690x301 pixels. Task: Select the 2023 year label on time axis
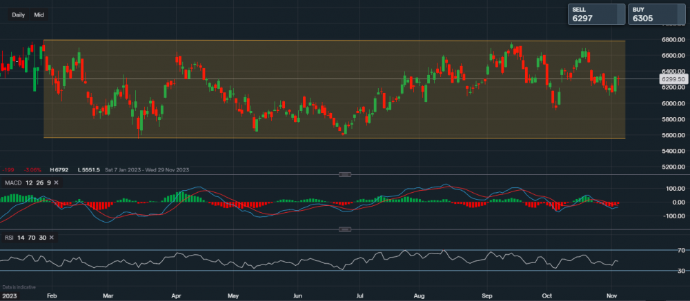pos(9,296)
